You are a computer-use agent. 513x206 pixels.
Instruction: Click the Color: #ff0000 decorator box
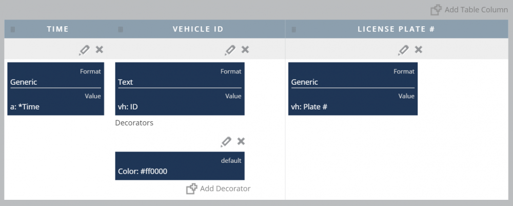180,166
